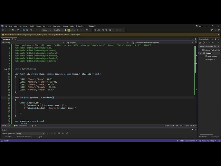221x166 pixels.
Task: Open the Taple p1 project navigation dropdown
Action: [x=33, y=43]
